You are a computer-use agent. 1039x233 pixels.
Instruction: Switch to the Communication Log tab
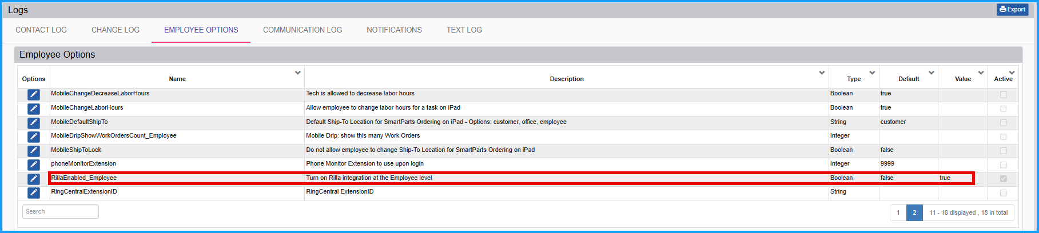tap(302, 30)
